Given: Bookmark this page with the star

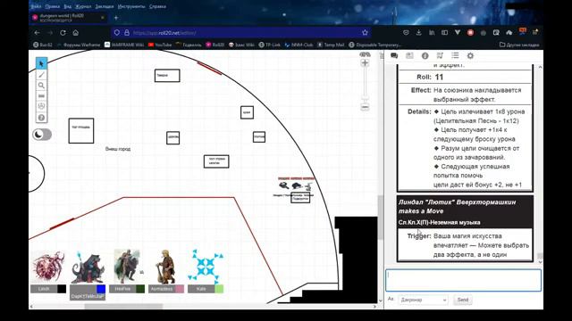Looking at the screenshot, I should pos(365,33).
